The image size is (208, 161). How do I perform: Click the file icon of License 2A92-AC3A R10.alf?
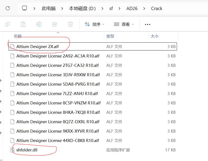[x=12, y=56]
